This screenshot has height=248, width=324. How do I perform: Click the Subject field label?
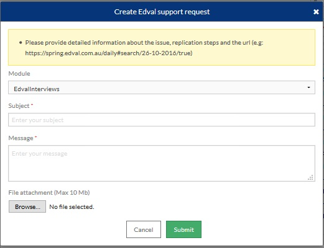click(x=19, y=106)
